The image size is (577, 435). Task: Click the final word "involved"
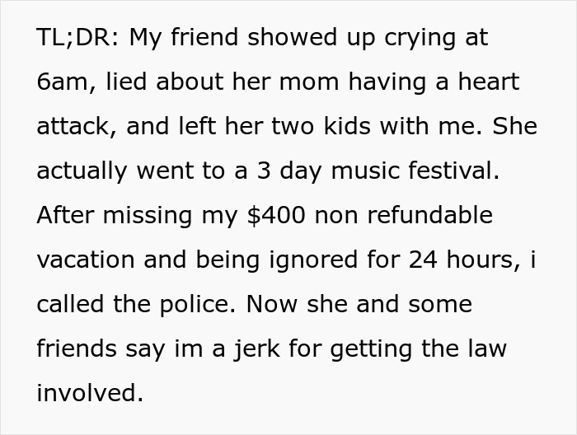coord(88,394)
